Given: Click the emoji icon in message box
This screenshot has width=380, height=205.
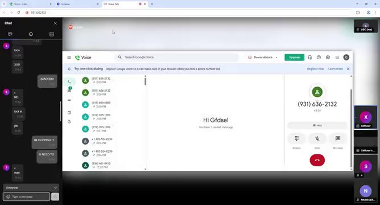Looking at the screenshot, I should coord(8,196).
